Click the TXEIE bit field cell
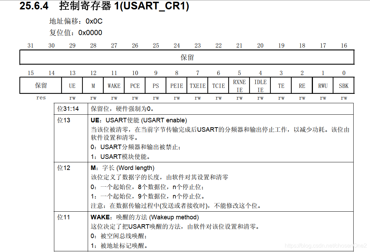Viewport: 370px width, 252px height. [x=197, y=86]
